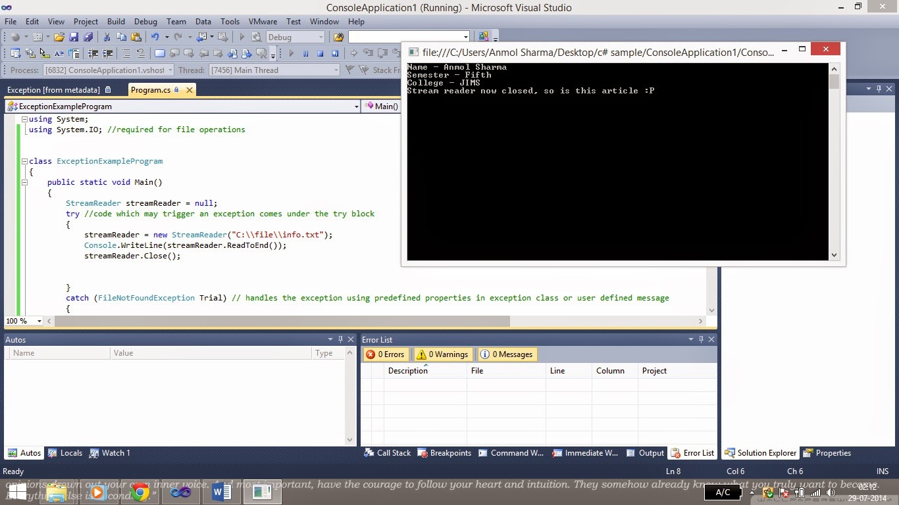This screenshot has width=899, height=505.
Task: Pause debugging with the Break All icon
Action: (x=306, y=53)
